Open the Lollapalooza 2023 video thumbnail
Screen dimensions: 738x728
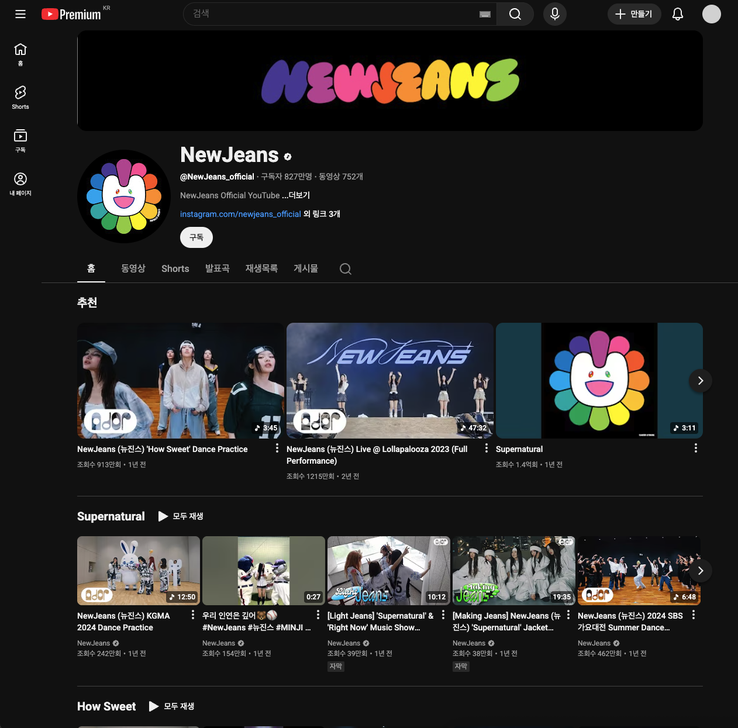click(389, 380)
